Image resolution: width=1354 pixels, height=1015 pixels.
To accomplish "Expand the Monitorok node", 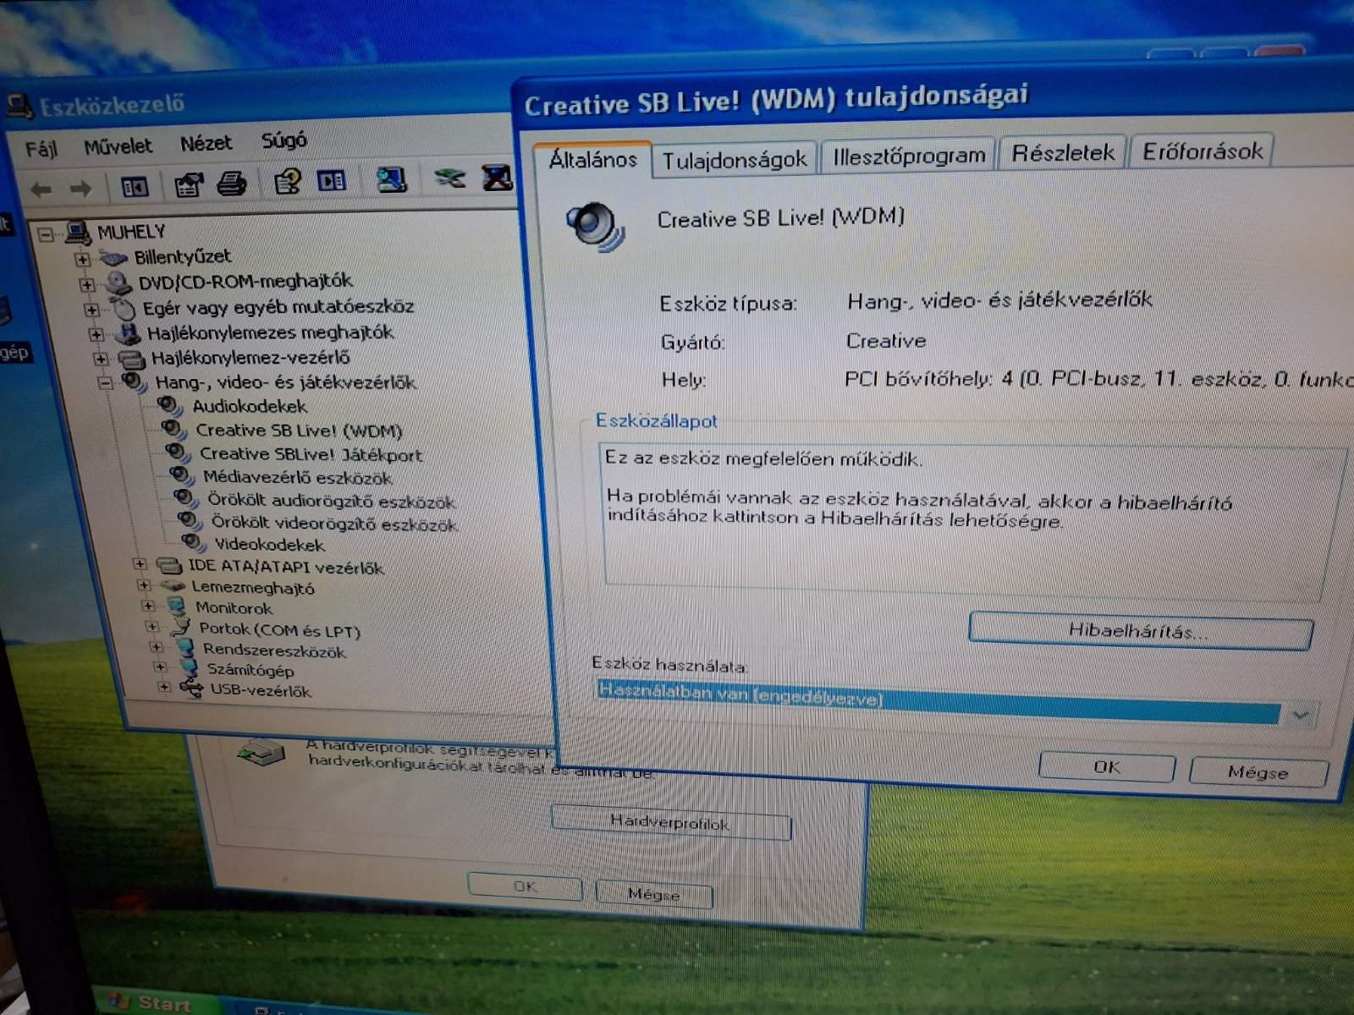I will coord(148,606).
